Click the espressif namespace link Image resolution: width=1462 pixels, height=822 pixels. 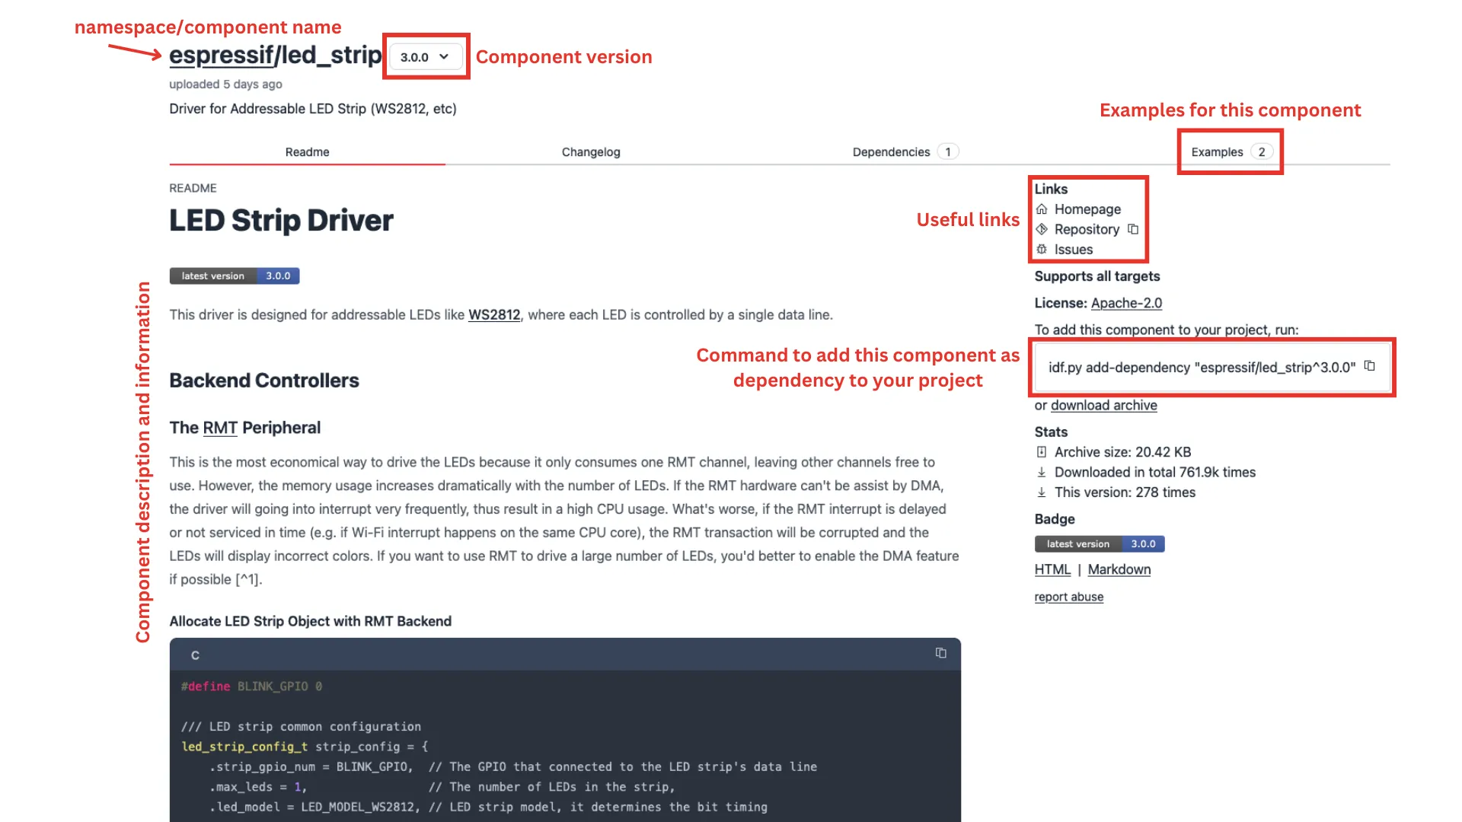click(x=221, y=56)
